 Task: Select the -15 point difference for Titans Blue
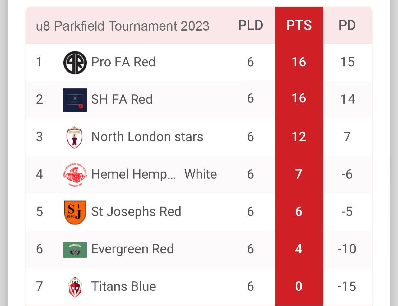click(x=347, y=286)
